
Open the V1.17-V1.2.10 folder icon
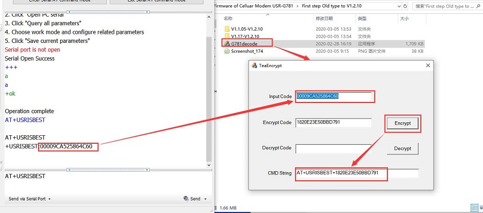(x=228, y=36)
